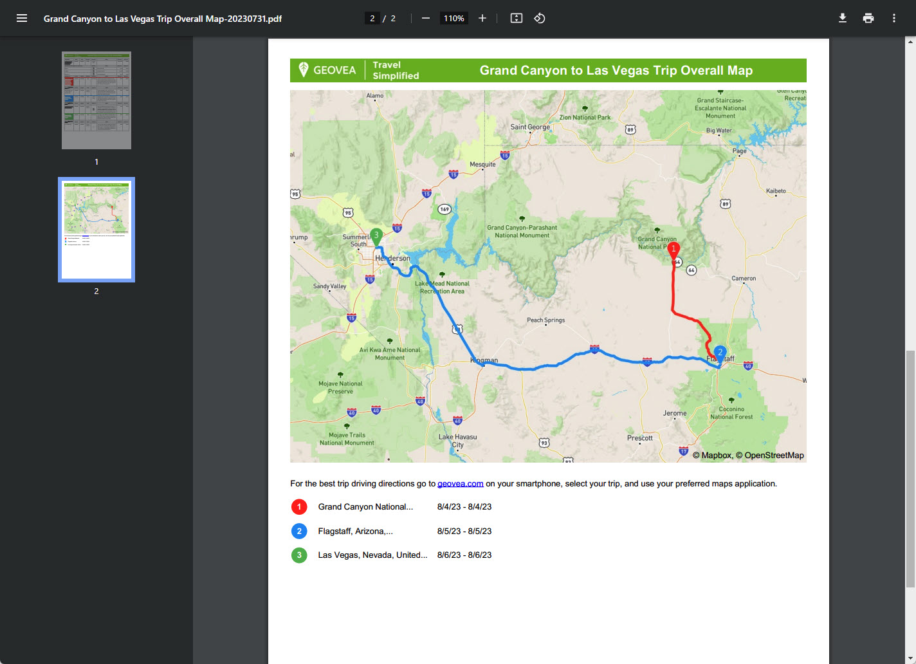Activate the fit-to-page view

pyautogui.click(x=516, y=18)
